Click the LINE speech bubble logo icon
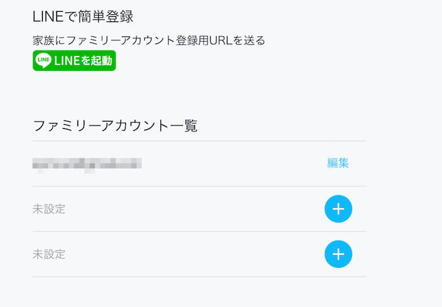The height and width of the screenshot is (307, 442). (x=43, y=60)
